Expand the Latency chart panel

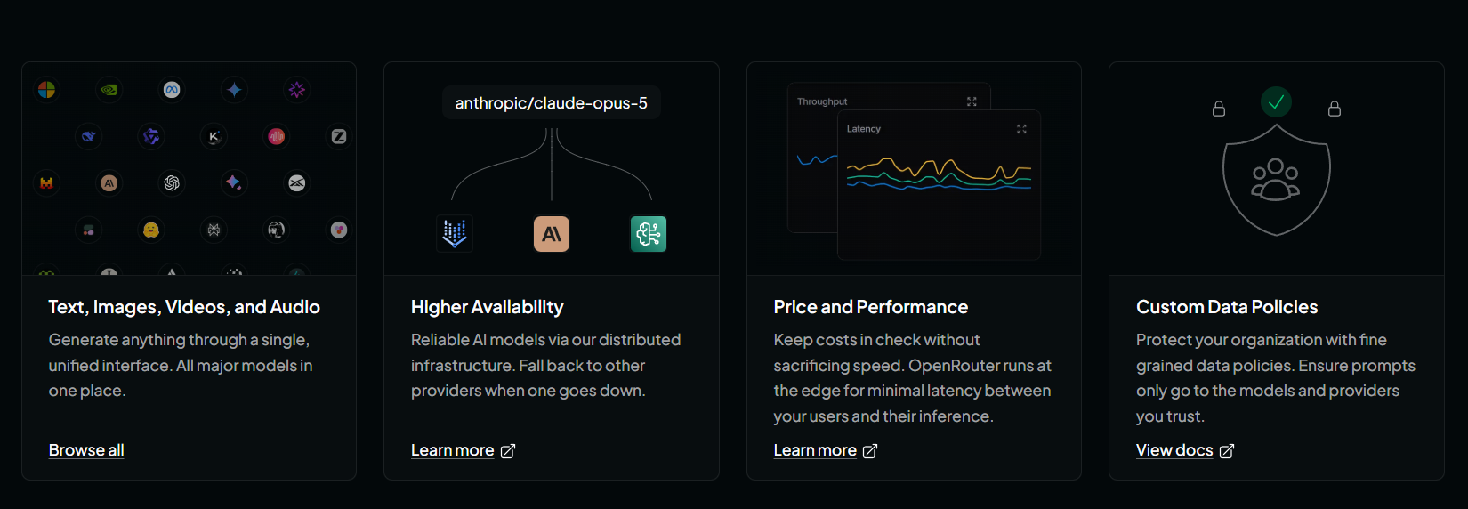pyautogui.click(x=1021, y=129)
